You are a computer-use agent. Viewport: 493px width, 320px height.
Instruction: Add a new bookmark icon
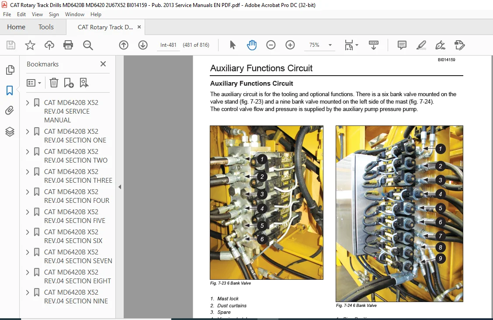pos(69,83)
